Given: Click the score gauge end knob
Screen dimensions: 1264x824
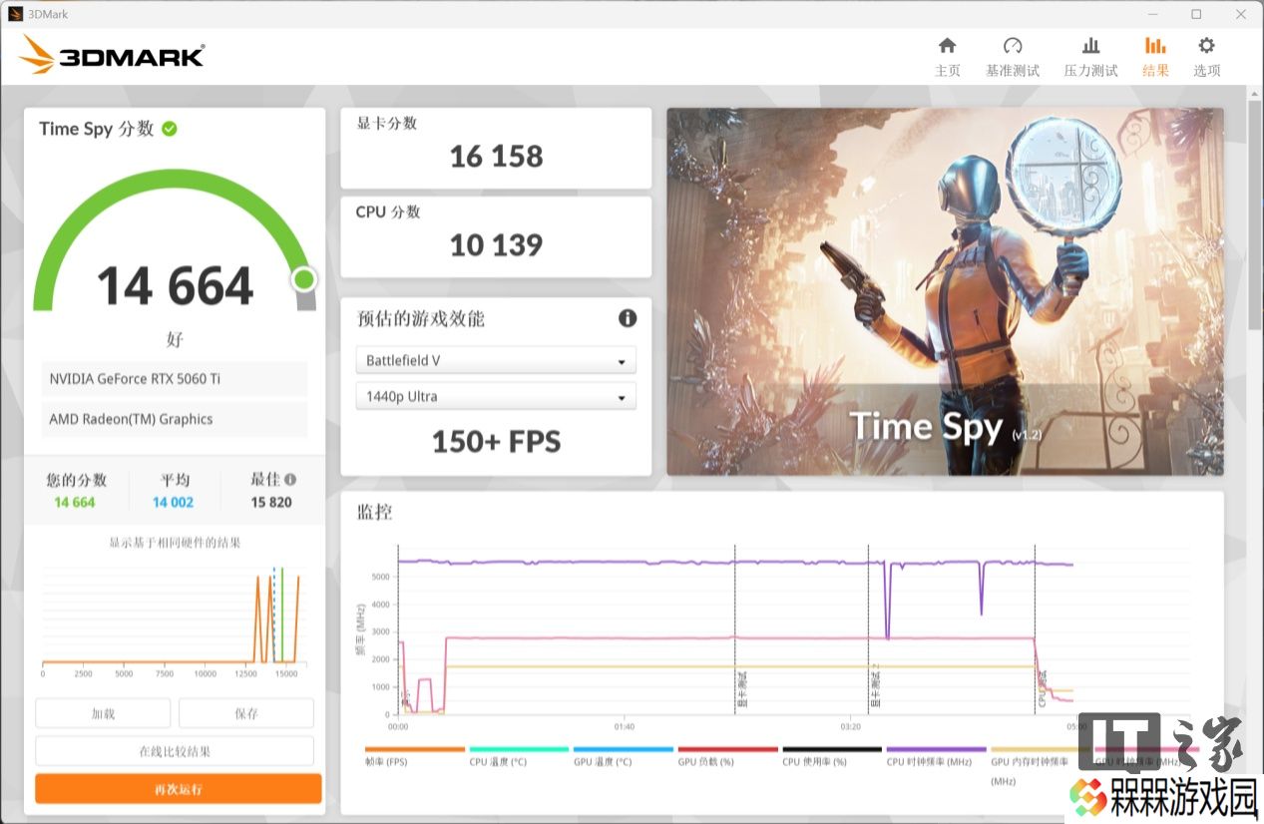Looking at the screenshot, I should point(304,279).
